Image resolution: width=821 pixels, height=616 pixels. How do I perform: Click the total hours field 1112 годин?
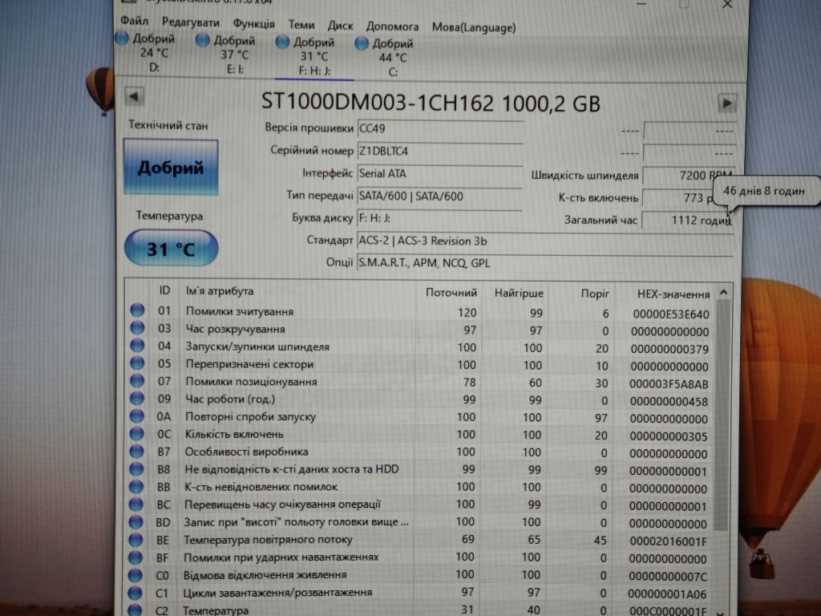687,221
